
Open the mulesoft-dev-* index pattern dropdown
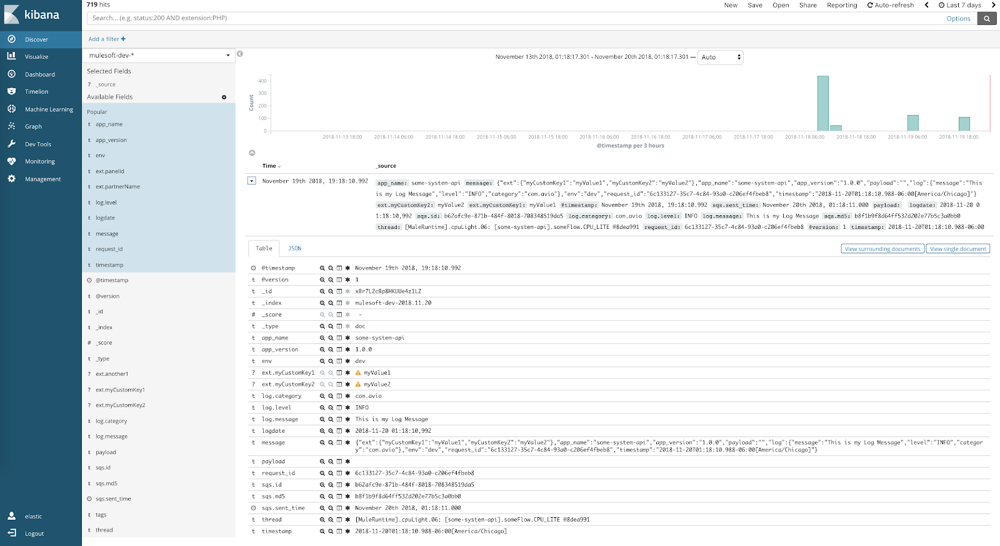tap(159, 56)
